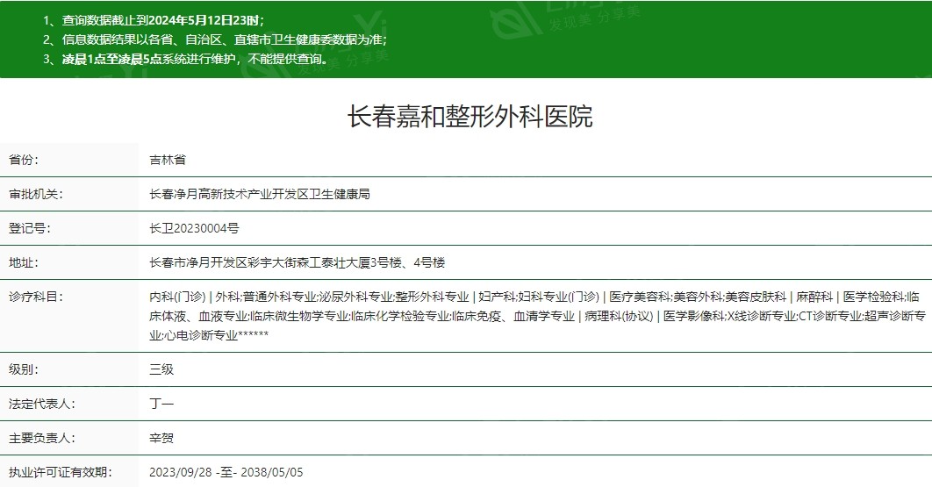Image resolution: width=932 pixels, height=487 pixels.
Task: Select registration number 长卫20230004号
Action: click(194, 228)
